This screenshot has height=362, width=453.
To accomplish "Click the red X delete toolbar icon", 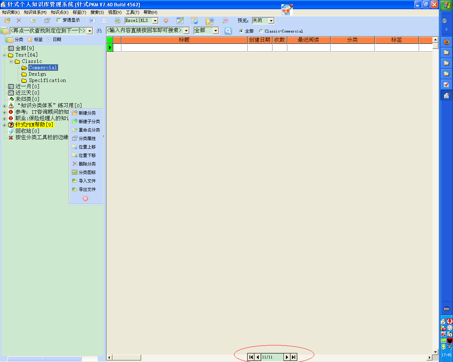I will pyautogui.click(x=19, y=21).
